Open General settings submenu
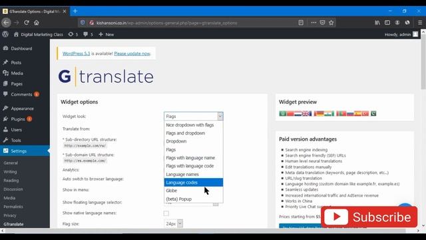The image size is (426, 240). tap(11, 163)
